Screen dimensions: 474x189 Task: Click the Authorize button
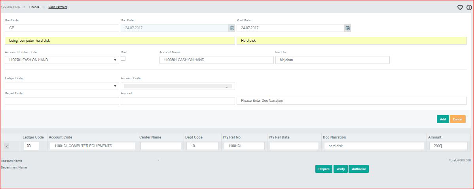358,169
